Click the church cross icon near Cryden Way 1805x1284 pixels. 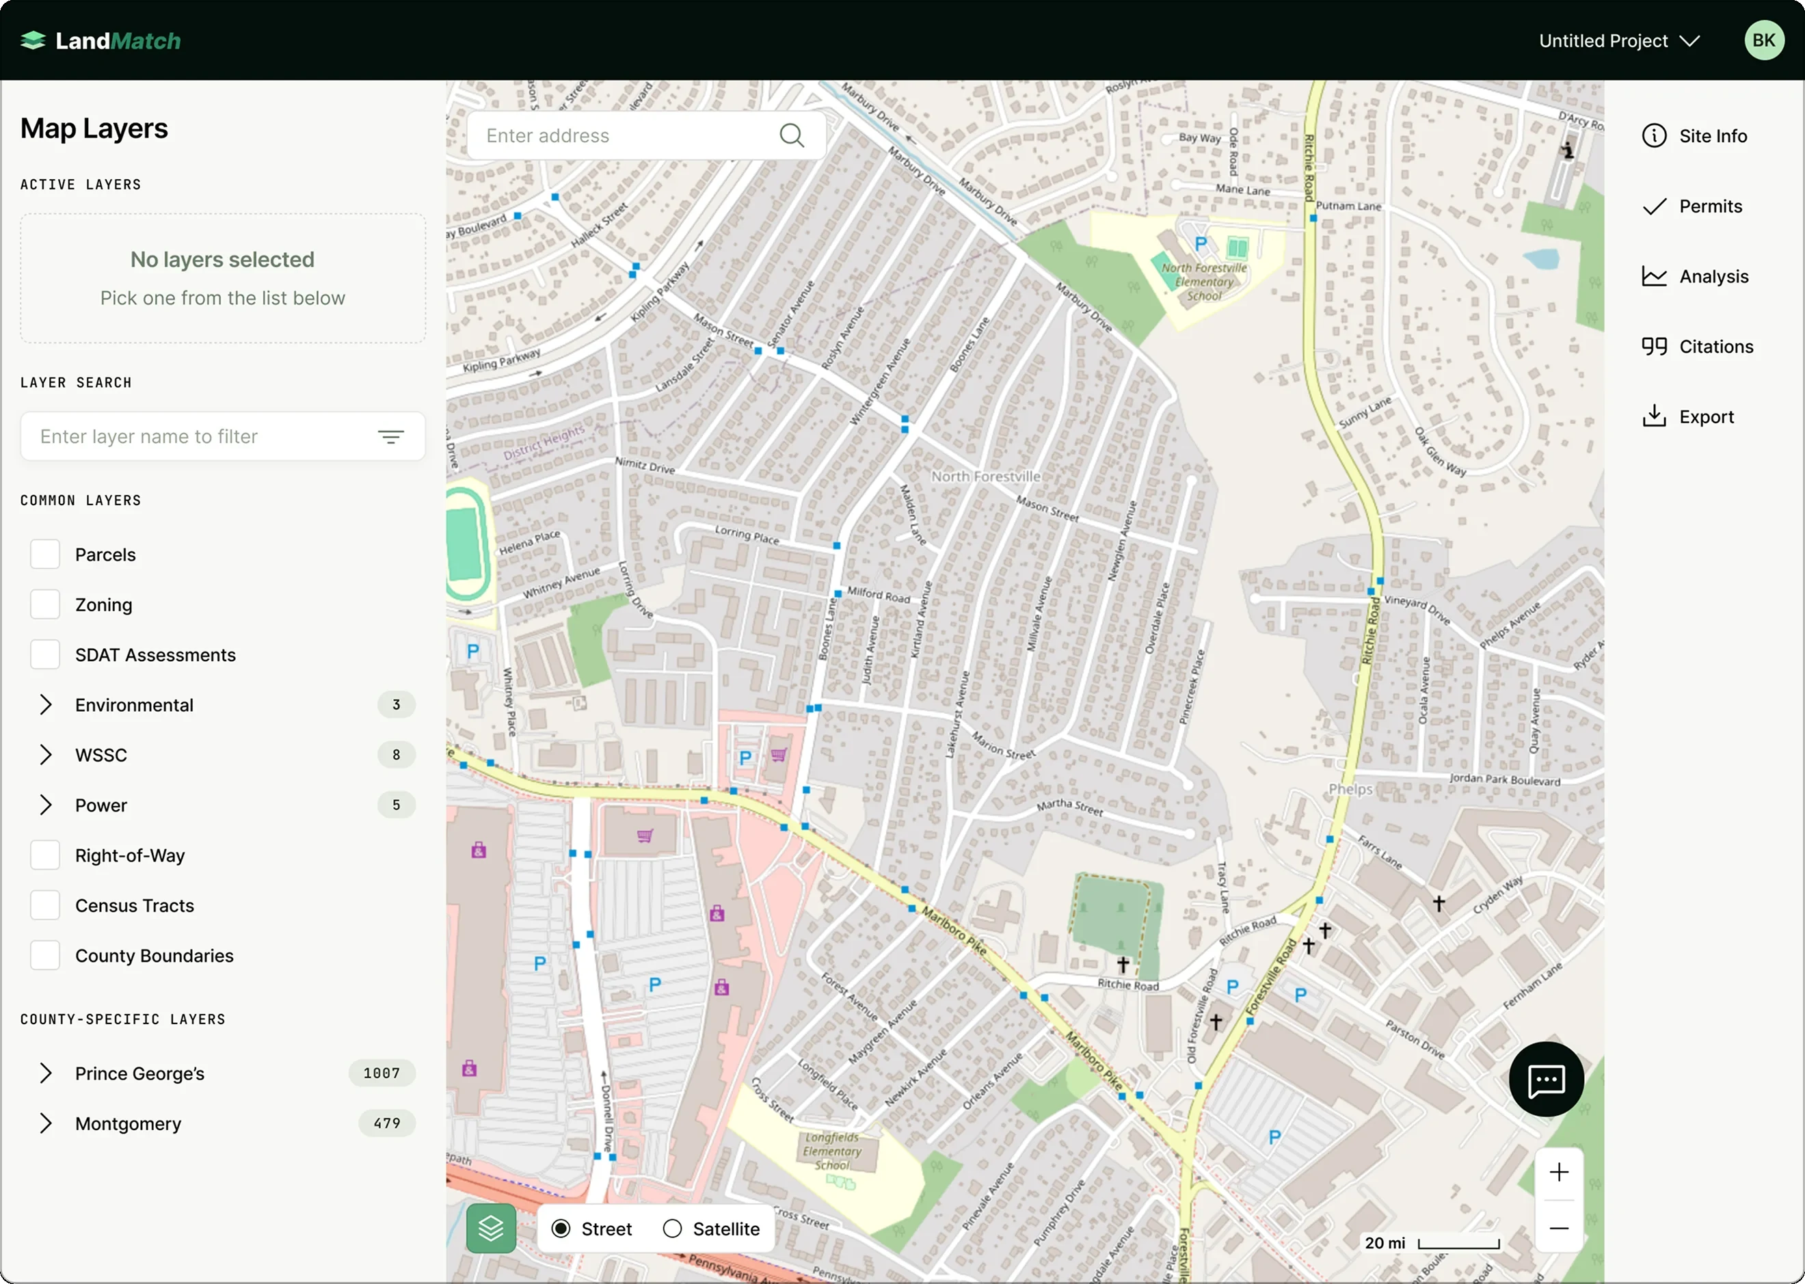1438,903
